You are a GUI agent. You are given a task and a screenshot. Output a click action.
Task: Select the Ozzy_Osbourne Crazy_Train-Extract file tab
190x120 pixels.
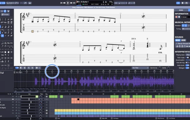tap(93, 7)
